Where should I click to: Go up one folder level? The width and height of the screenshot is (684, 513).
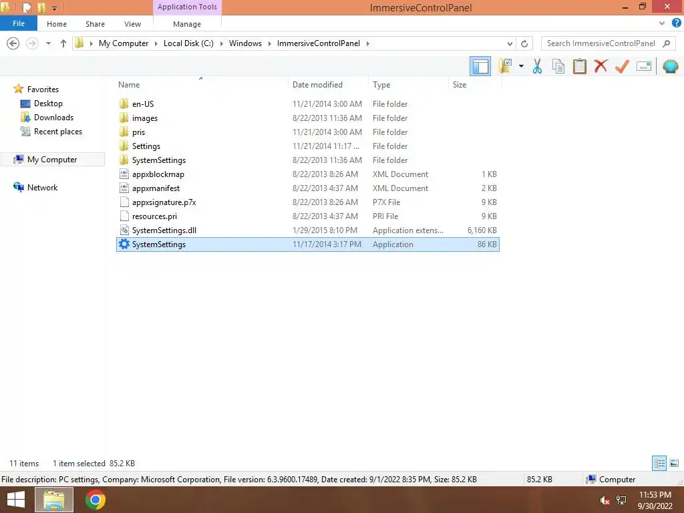click(x=63, y=43)
